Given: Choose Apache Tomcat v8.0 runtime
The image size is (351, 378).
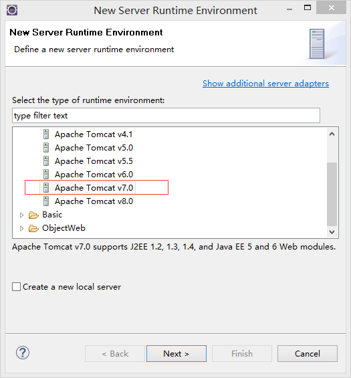Looking at the screenshot, I should (x=94, y=201).
